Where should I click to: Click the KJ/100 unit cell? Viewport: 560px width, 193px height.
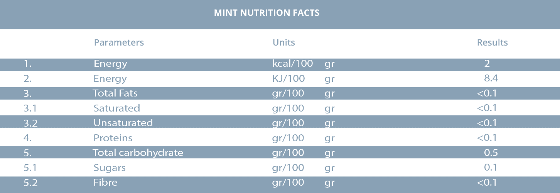point(288,79)
